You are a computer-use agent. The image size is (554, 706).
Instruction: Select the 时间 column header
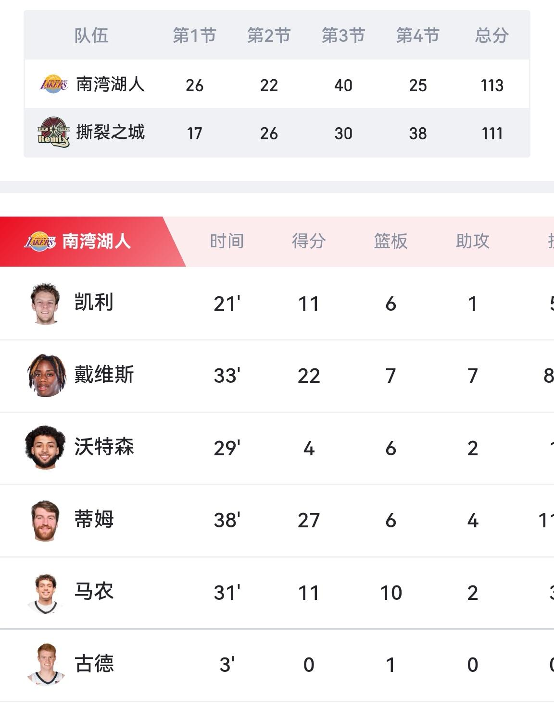pyautogui.click(x=227, y=242)
